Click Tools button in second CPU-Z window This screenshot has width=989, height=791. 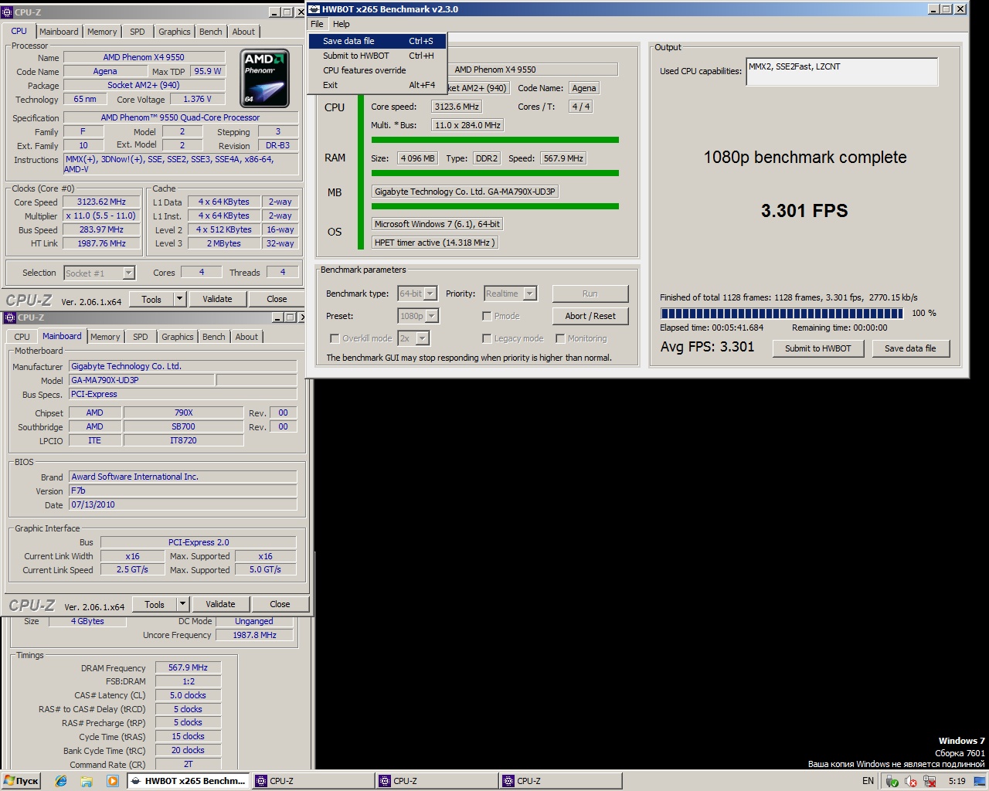(x=155, y=604)
